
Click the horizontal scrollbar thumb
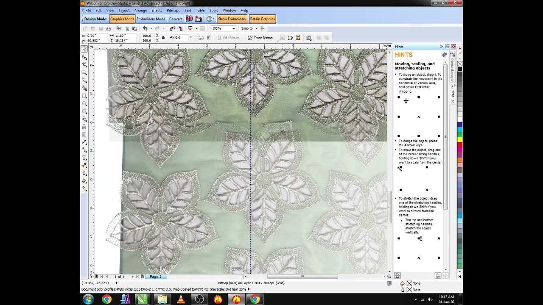click(302, 277)
